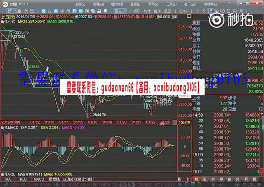Screen dimensions: 264x187
Task: Open the F10 company info icon
Action: 87,11
